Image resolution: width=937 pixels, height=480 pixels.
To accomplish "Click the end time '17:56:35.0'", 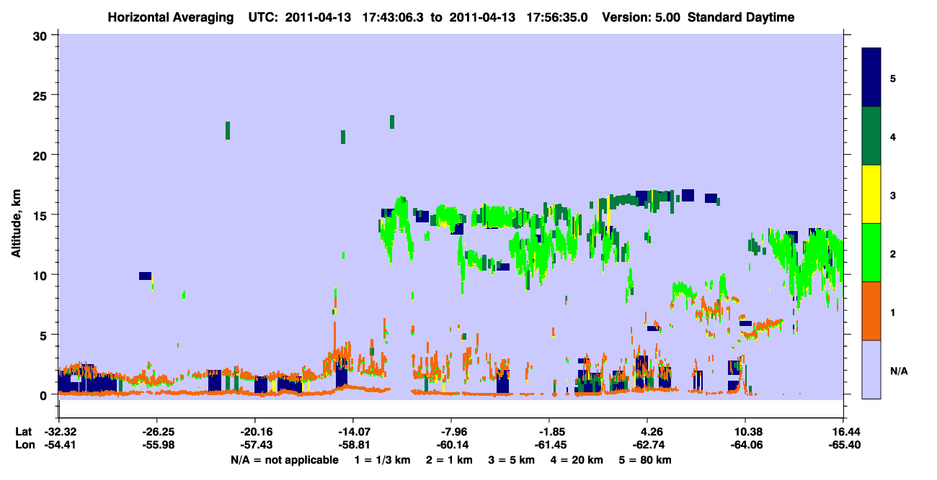I will (x=556, y=17).
